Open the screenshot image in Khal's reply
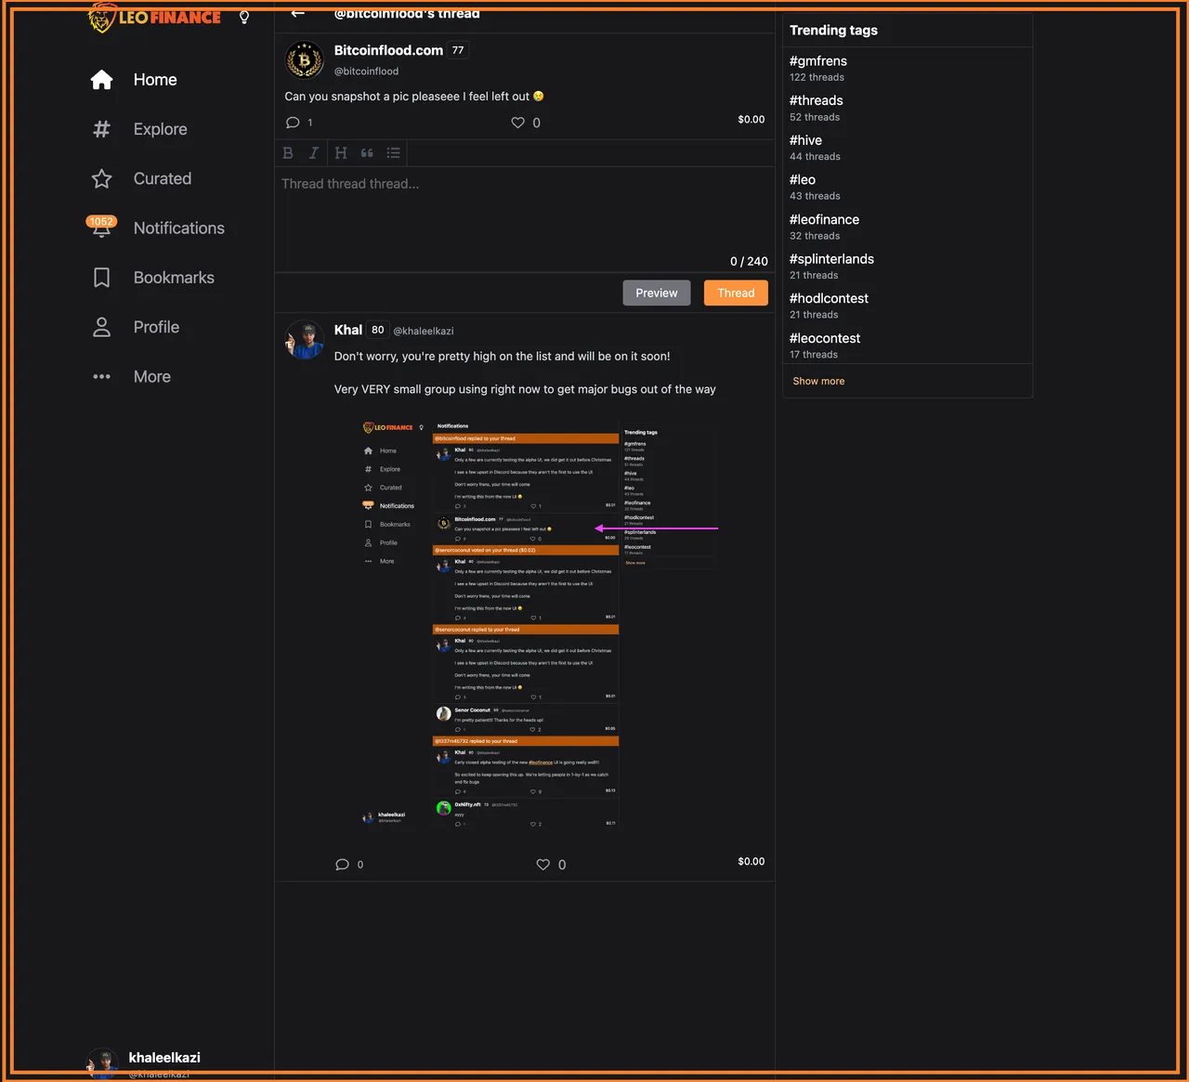The image size is (1189, 1082). coord(539,625)
